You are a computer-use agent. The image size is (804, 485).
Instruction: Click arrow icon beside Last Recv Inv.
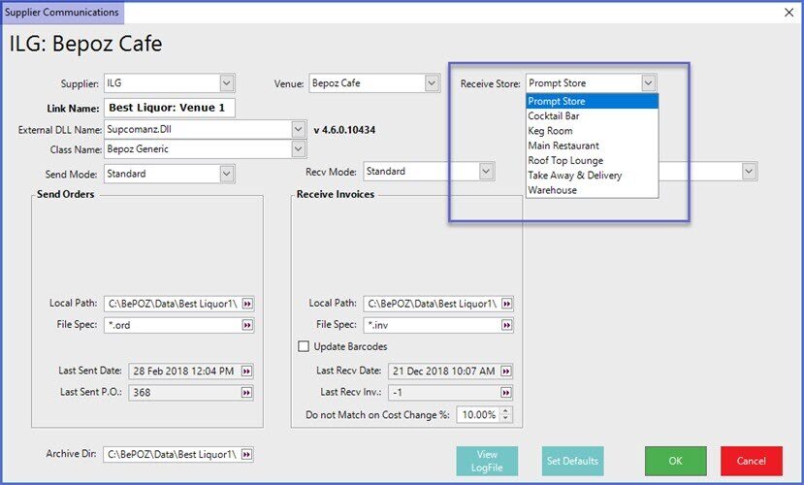point(506,393)
